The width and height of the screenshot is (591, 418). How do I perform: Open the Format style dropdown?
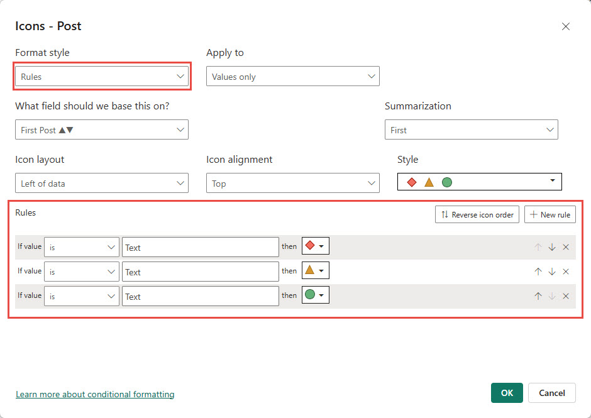[x=102, y=76]
